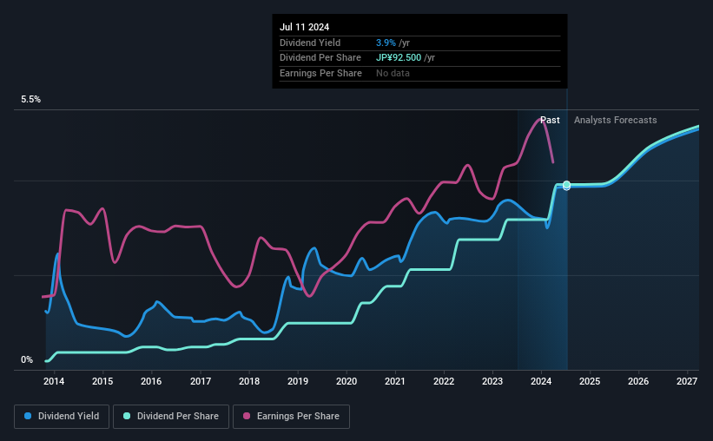The height and width of the screenshot is (441, 713).
Task: Toggle the Dividend Yield legend button
Action: pos(62,417)
